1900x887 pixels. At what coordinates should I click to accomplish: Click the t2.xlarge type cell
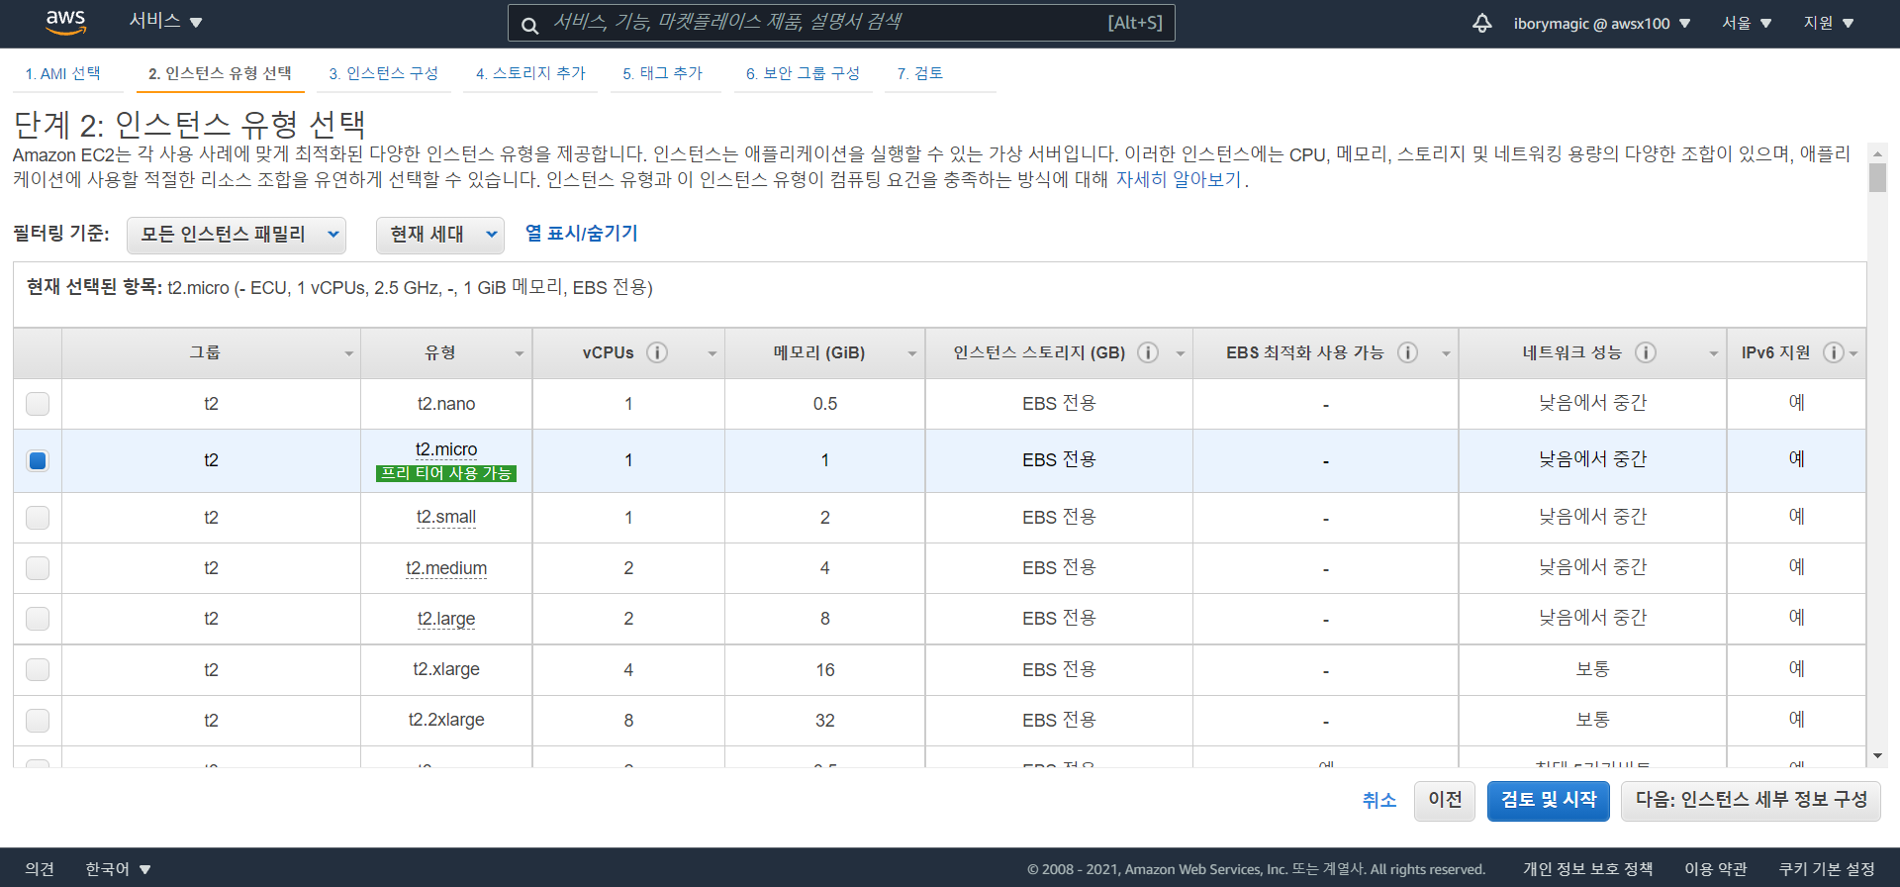click(x=446, y=670)
